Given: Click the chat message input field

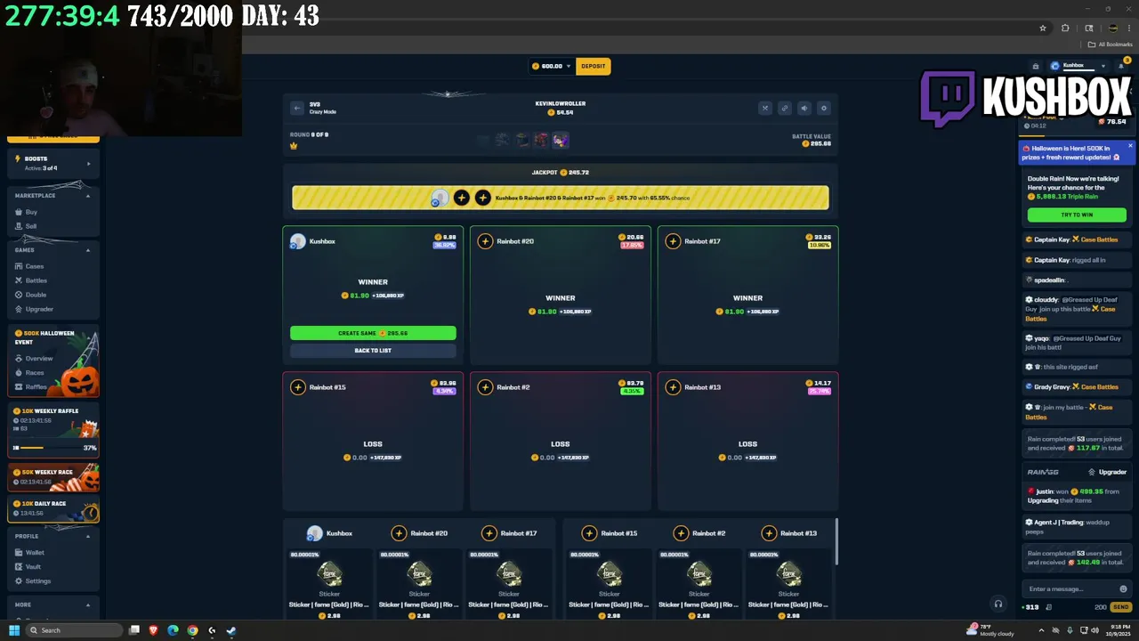Looking at the screenshot, I should click(1070, 588).
